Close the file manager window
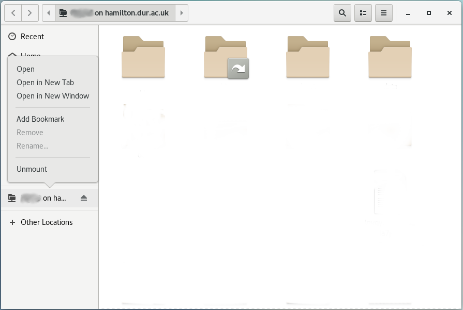 coord(450,13)
